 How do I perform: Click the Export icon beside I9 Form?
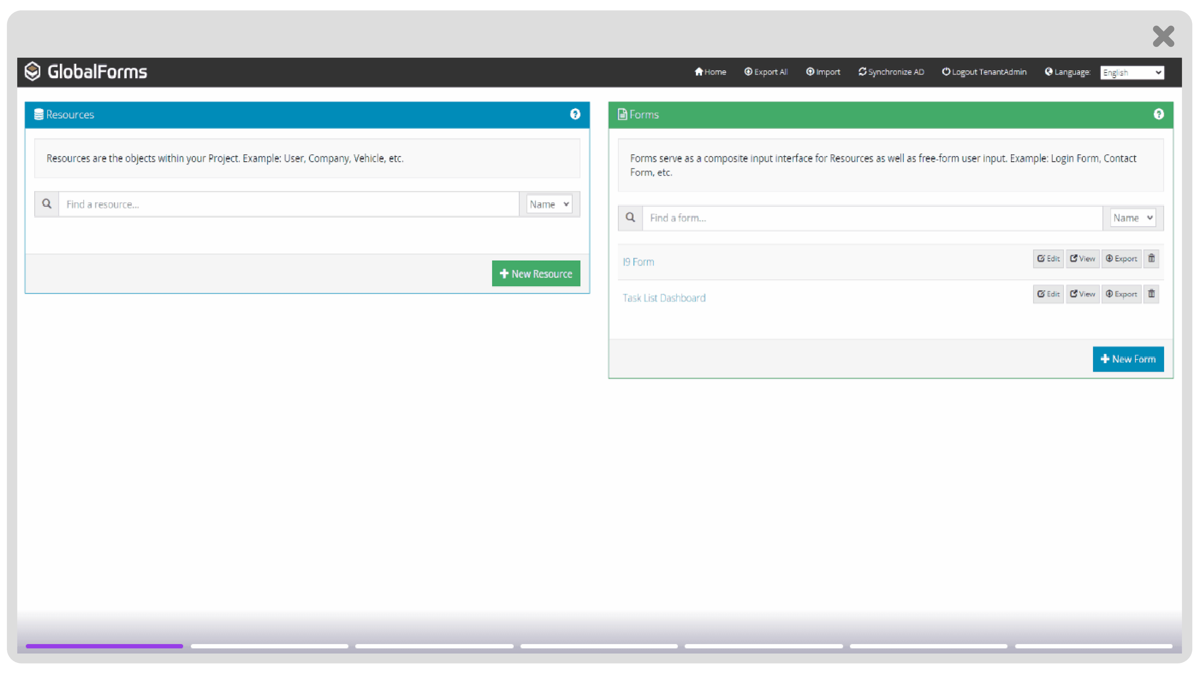click(x=1121, y=259)
